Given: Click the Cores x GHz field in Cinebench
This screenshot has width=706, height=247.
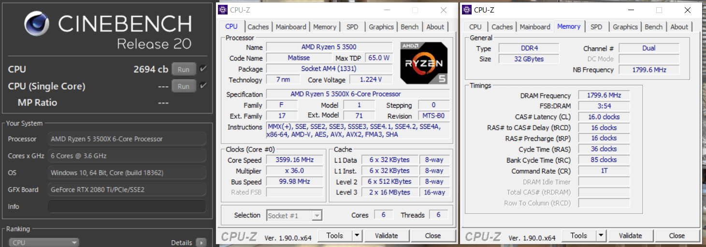Looking at the screenshot, I should (x=127, y=156).
